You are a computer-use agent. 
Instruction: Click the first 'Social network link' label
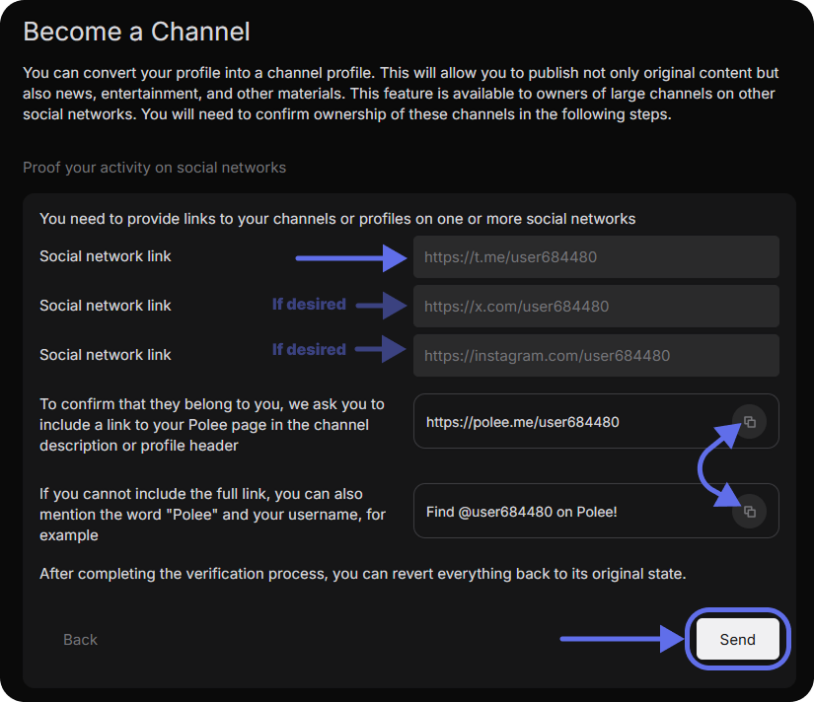(x=105, y=256)
